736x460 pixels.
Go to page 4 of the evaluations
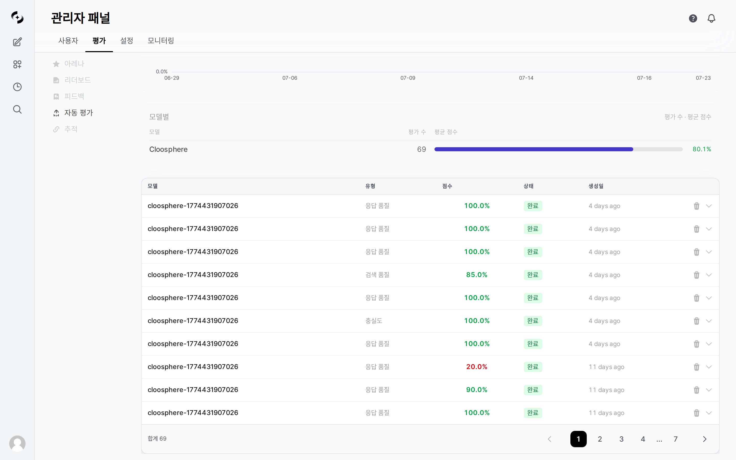tap(643, 439)
